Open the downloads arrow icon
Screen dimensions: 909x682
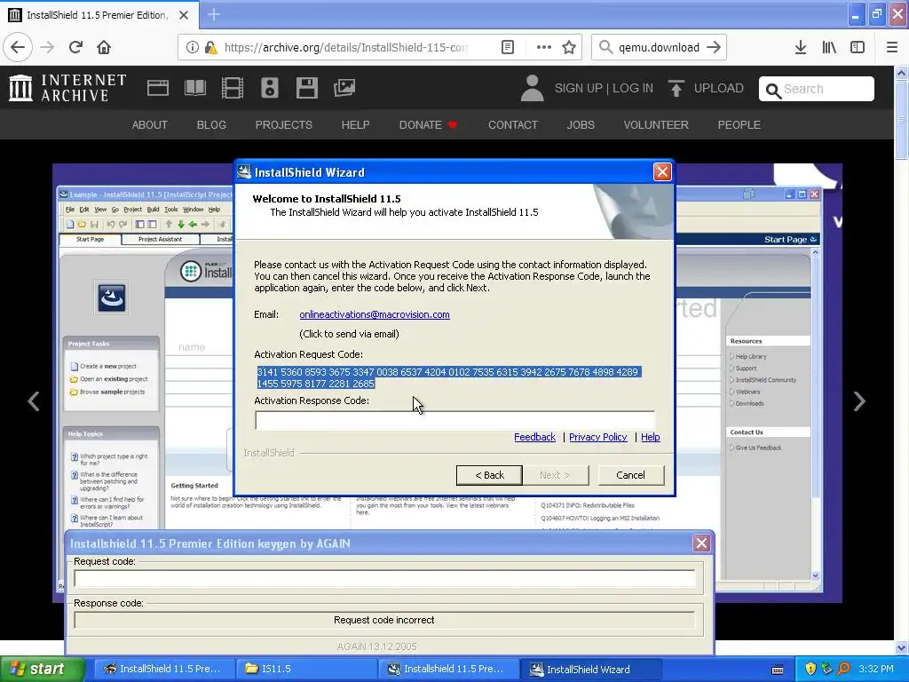[x=801, y=48]
